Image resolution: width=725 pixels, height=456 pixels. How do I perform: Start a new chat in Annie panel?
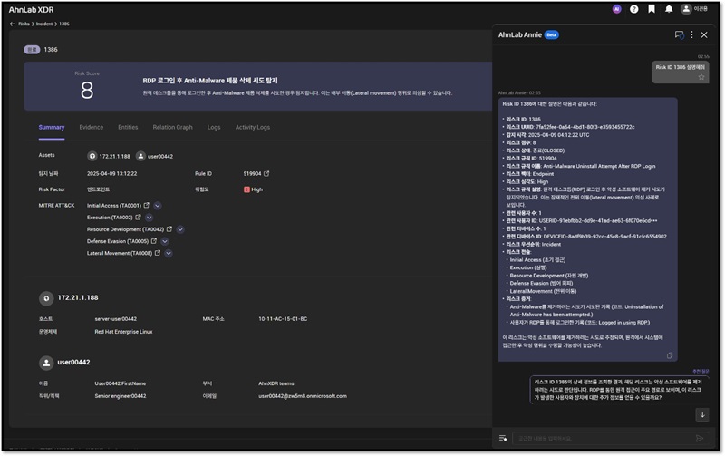tap(679, 34)
